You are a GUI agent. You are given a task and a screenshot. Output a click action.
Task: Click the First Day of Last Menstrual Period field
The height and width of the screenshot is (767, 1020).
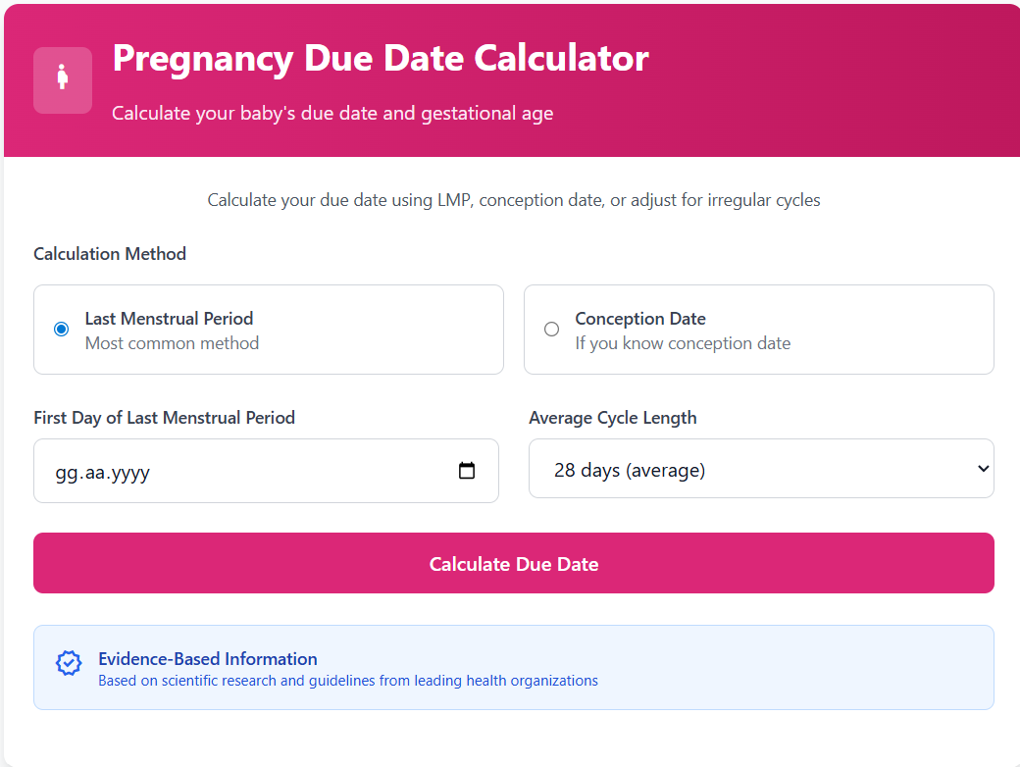[266, 471]
